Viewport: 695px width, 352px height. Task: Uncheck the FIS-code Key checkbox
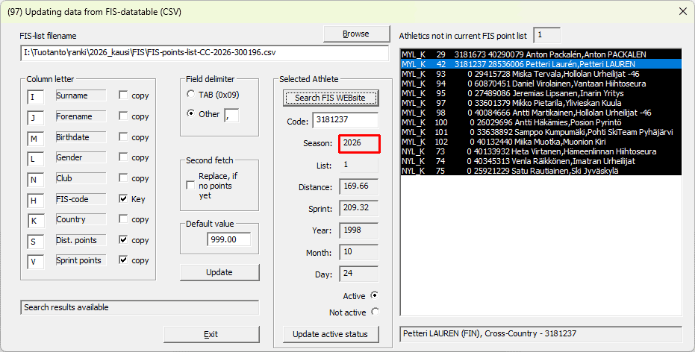[124, 199]
